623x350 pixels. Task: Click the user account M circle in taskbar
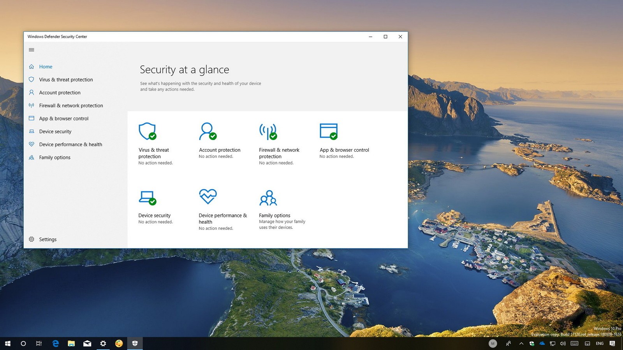493,343
